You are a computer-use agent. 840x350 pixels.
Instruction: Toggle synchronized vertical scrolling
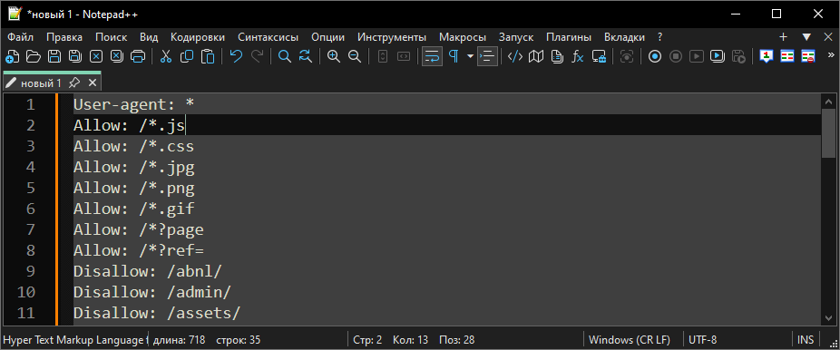[383, 56]
